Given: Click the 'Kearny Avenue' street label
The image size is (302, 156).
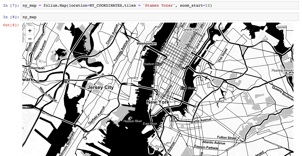Looking at the screenshot, I should click(x=40, y=50).
